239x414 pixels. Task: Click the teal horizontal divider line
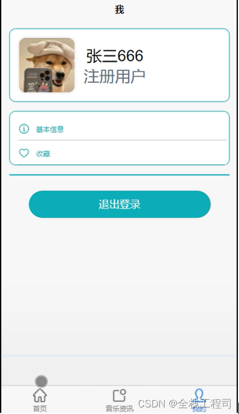119,175
